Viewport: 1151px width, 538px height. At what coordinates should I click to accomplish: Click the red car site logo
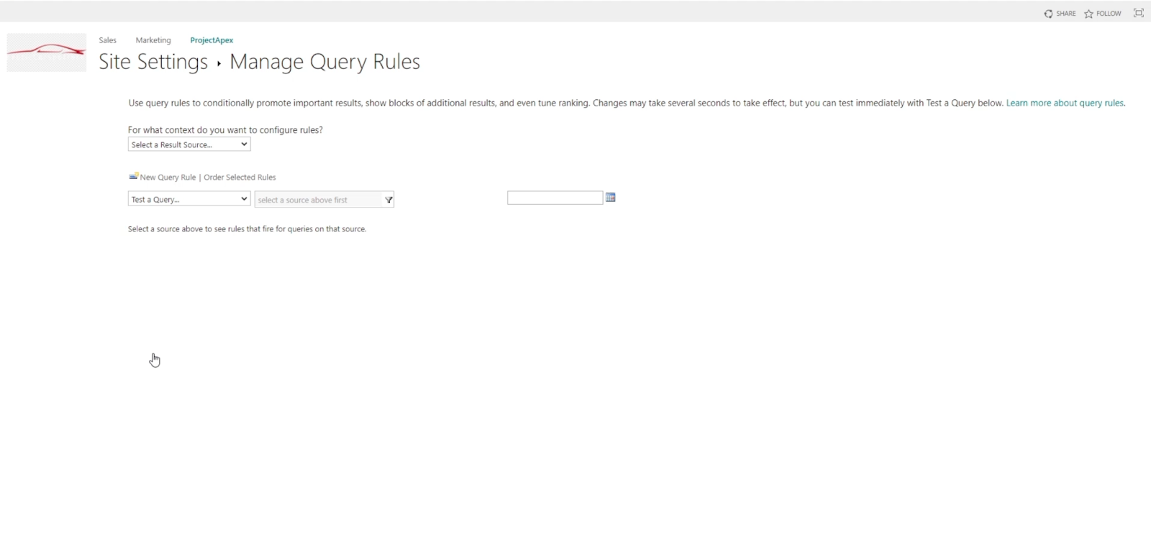[x=47, y=52]
